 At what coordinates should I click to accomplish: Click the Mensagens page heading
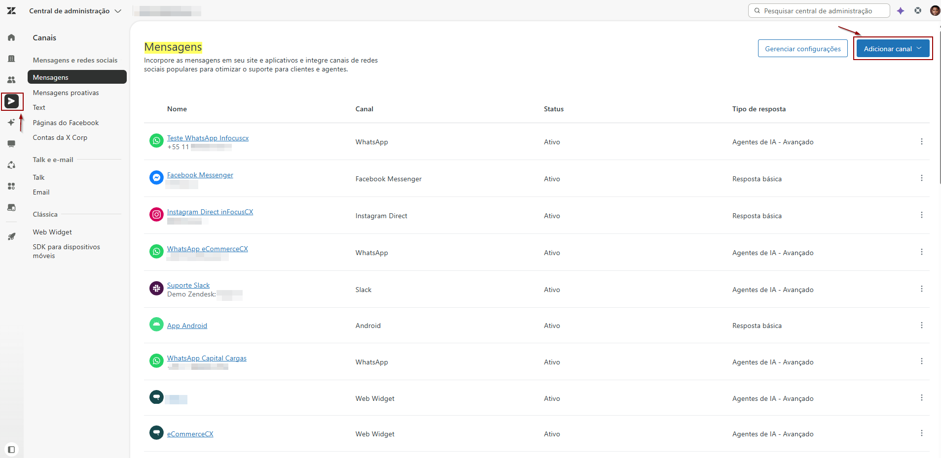coord(173,47)
